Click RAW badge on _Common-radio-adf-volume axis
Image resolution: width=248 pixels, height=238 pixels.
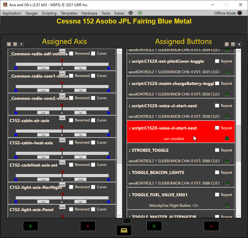pos(62,51)
